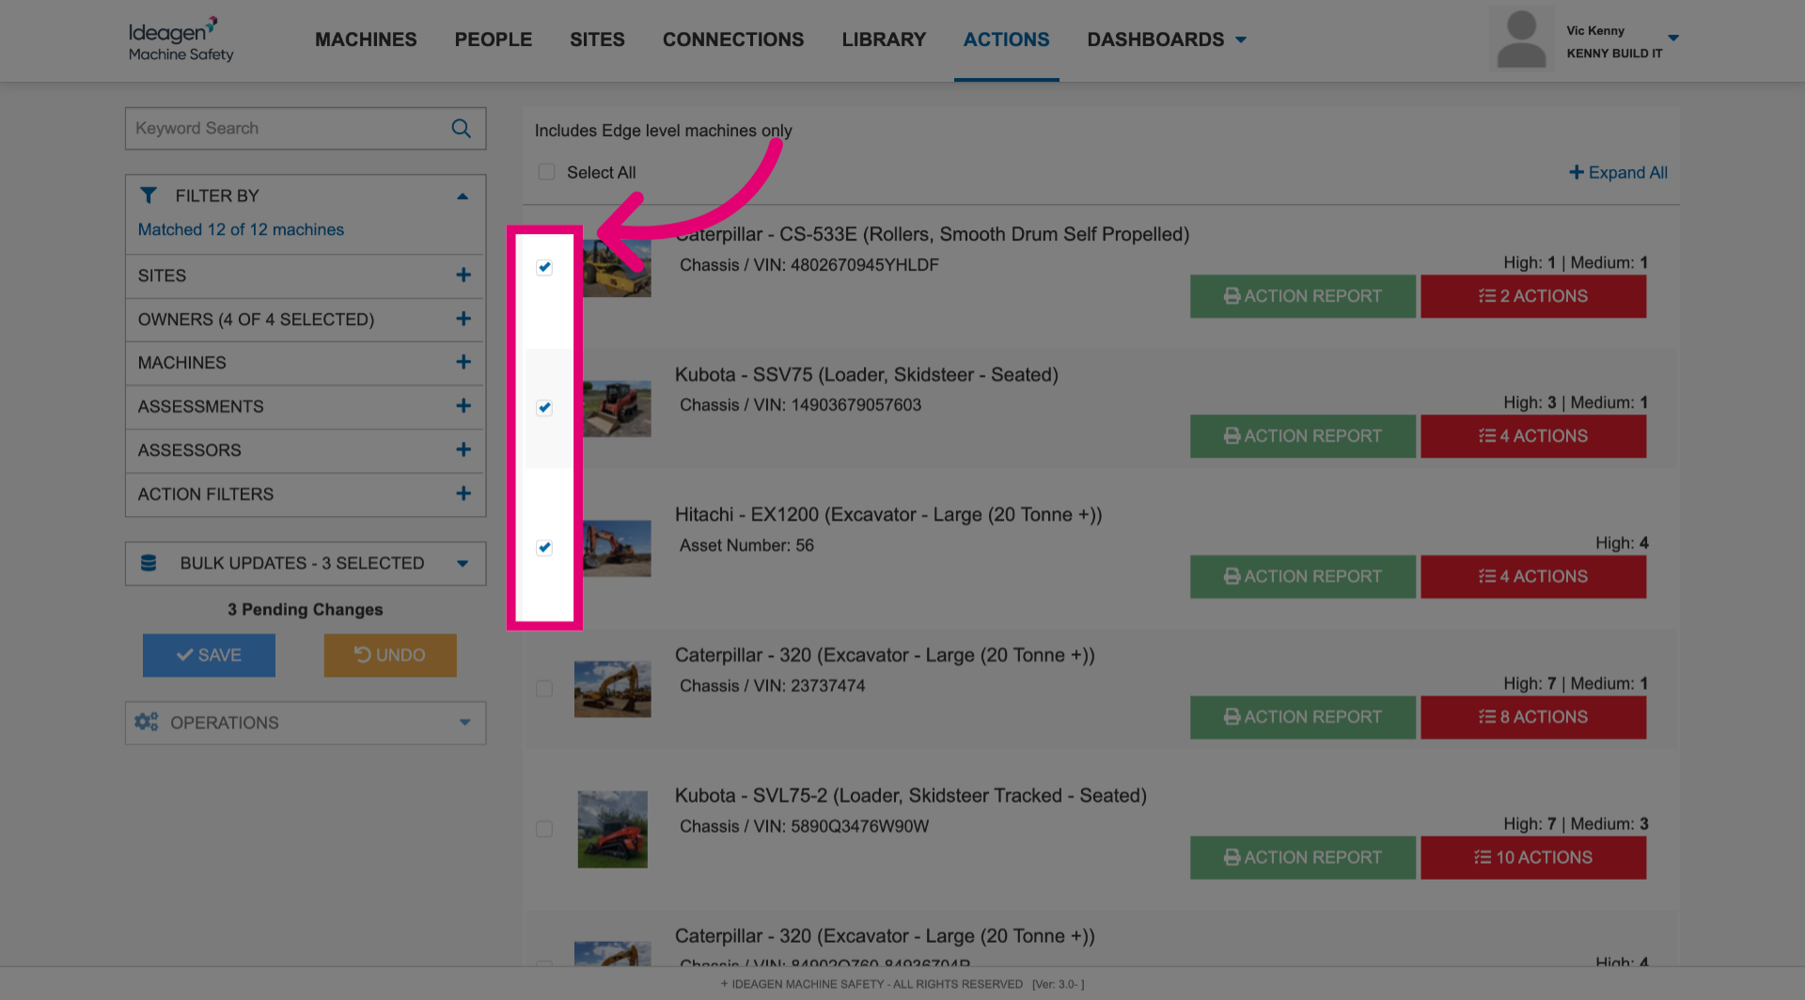Expand the ACTION FILTERS section
The height and width of the screenshot is (1000, 1805).
click(x=306, y=494)
